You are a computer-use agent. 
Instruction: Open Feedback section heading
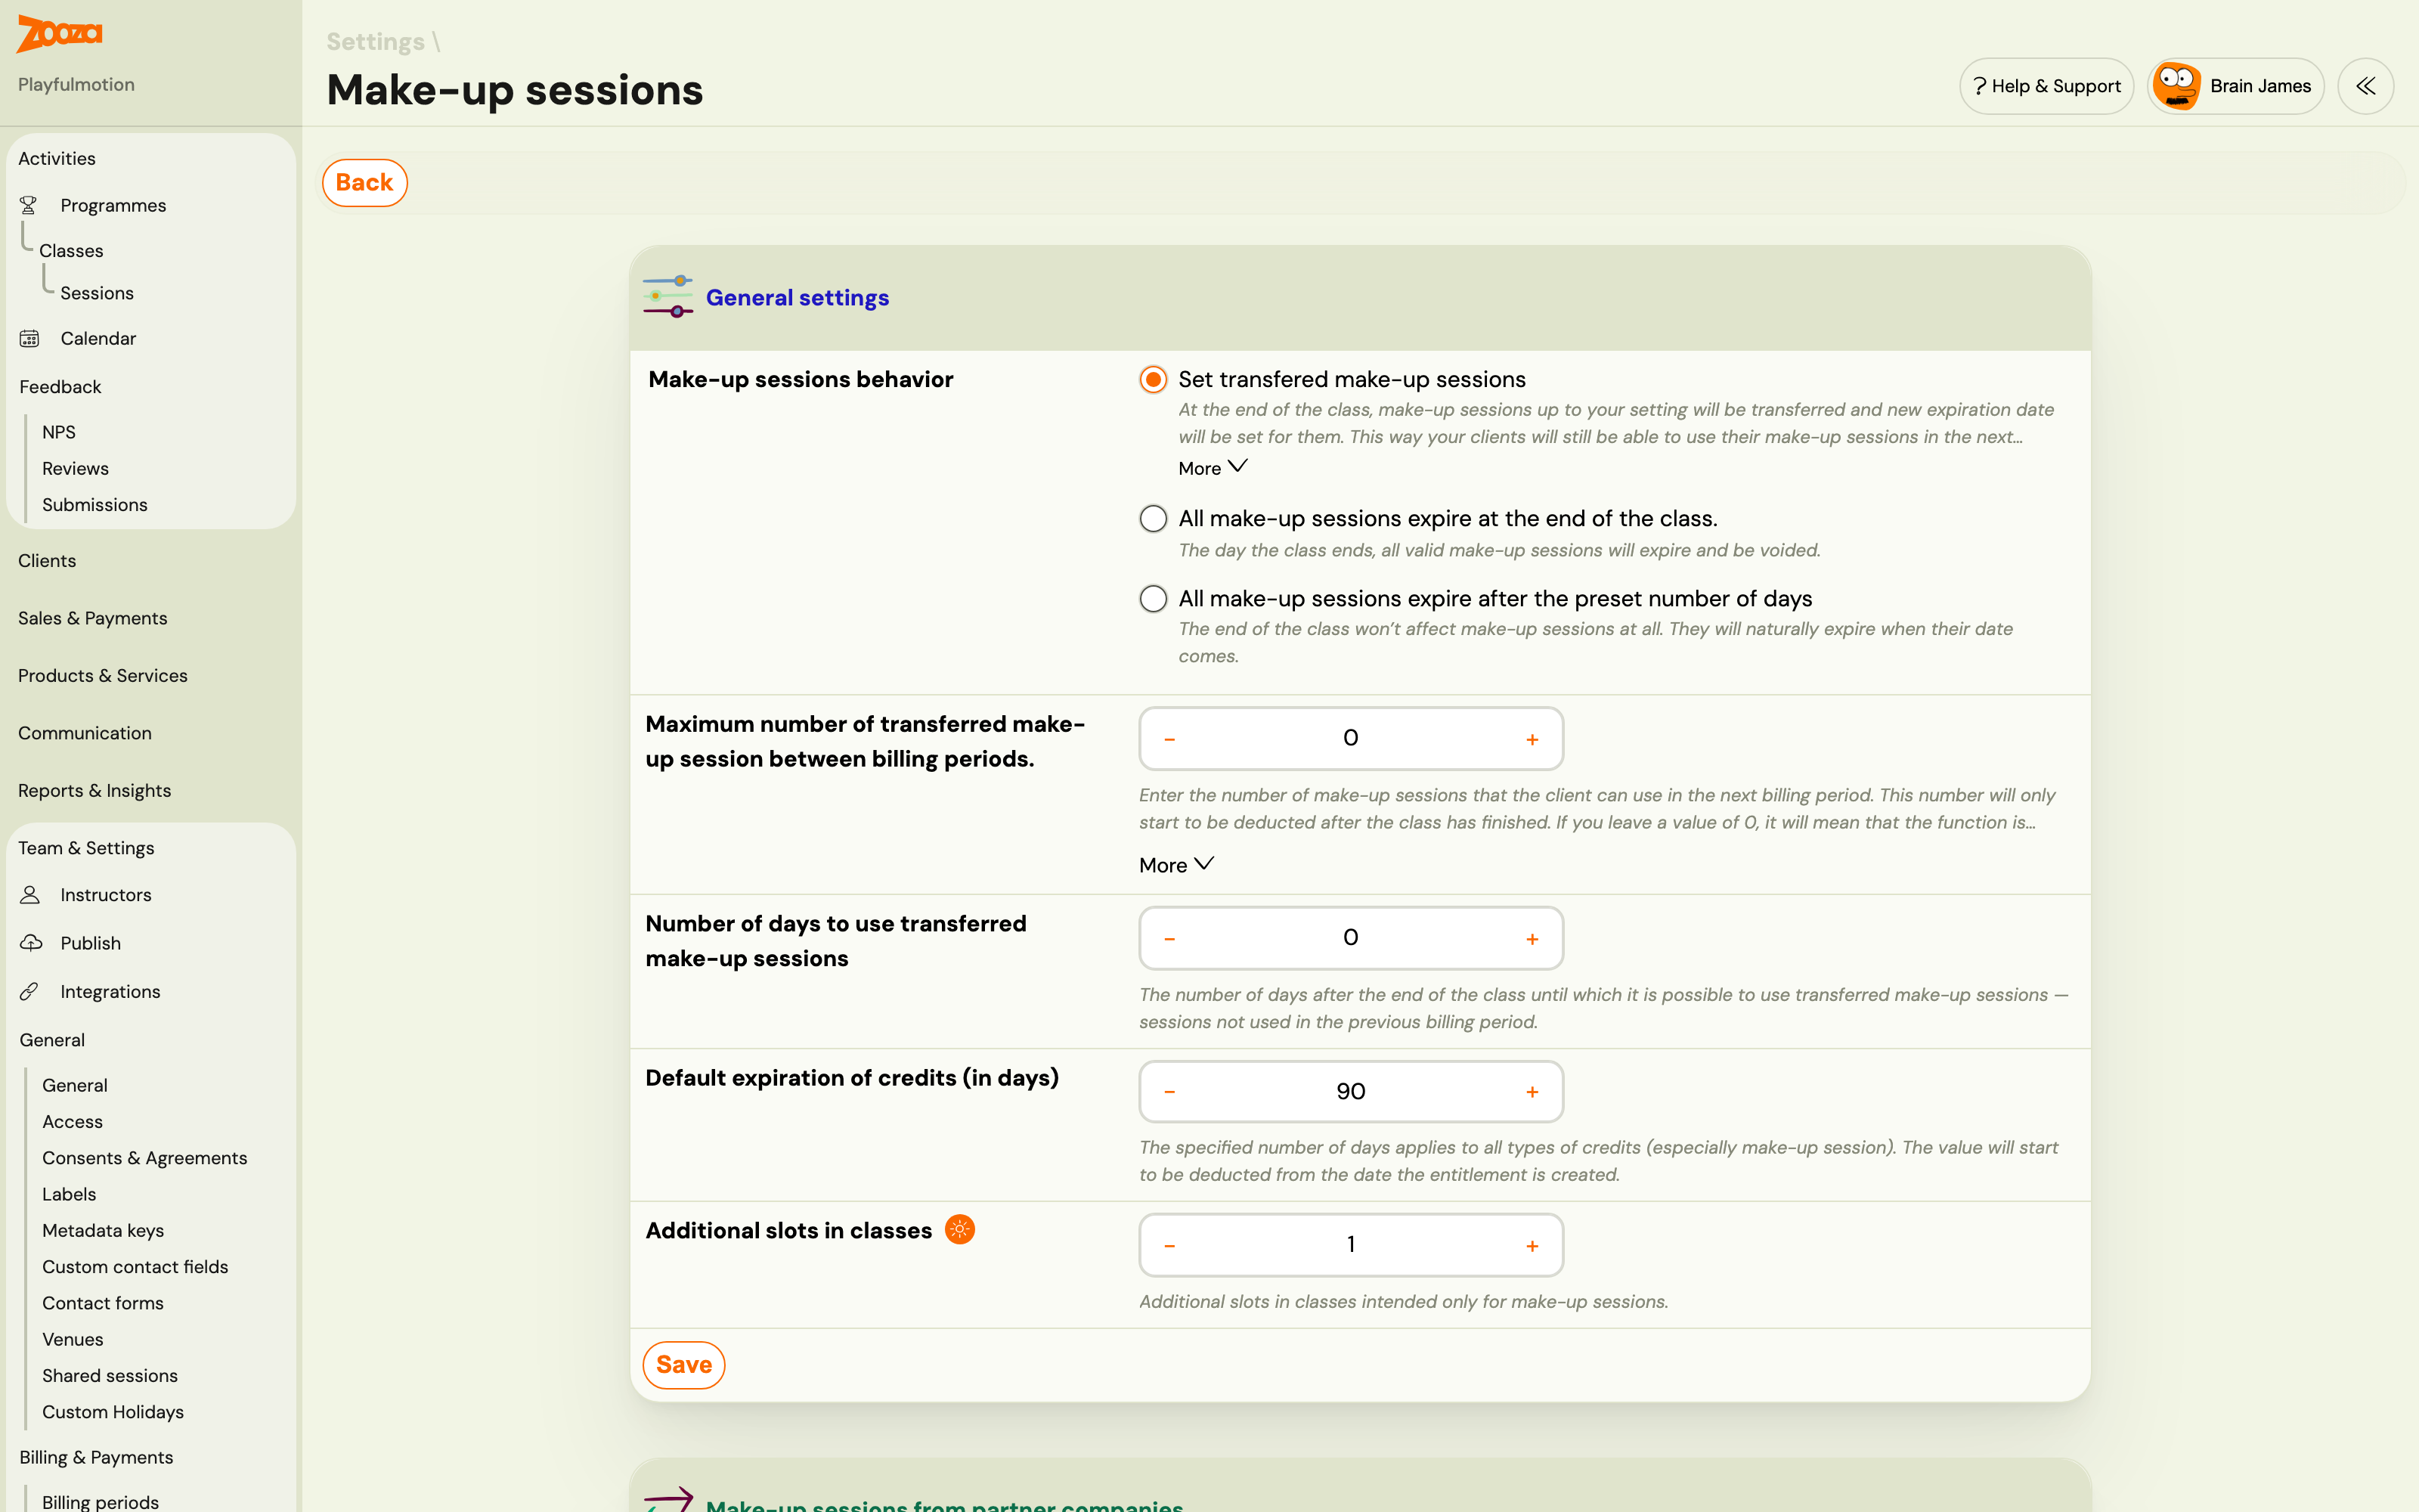click(x=60, y=386)
